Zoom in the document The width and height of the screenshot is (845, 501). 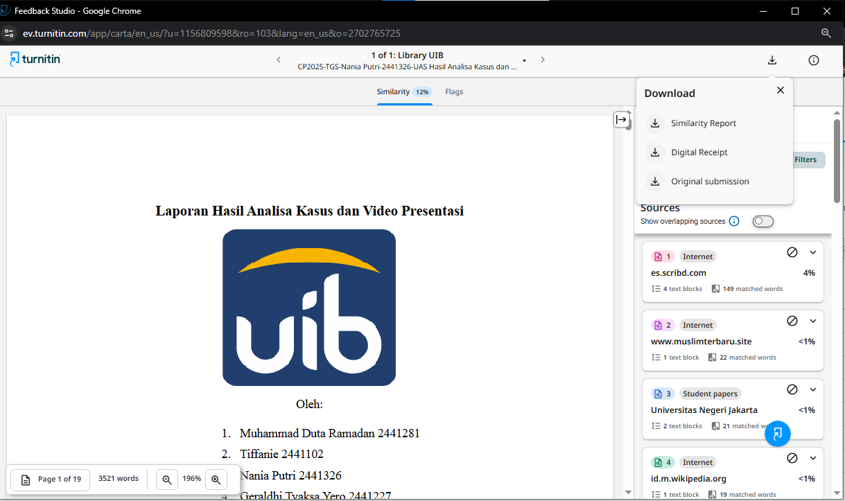tap(216, 479)
